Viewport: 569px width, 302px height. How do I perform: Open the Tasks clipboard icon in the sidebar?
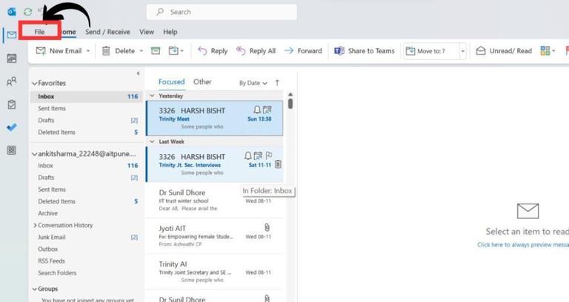pyautogui.click(x=12, y=104)
